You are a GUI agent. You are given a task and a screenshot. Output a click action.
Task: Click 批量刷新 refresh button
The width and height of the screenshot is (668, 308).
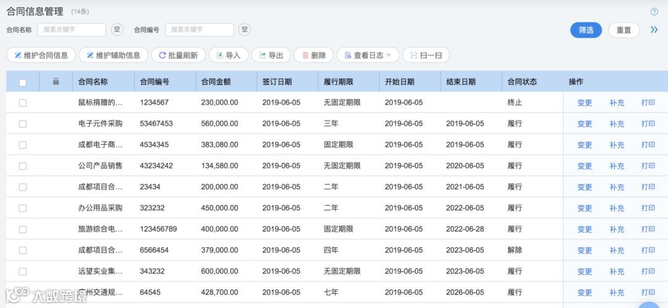[x=179, y=55]
